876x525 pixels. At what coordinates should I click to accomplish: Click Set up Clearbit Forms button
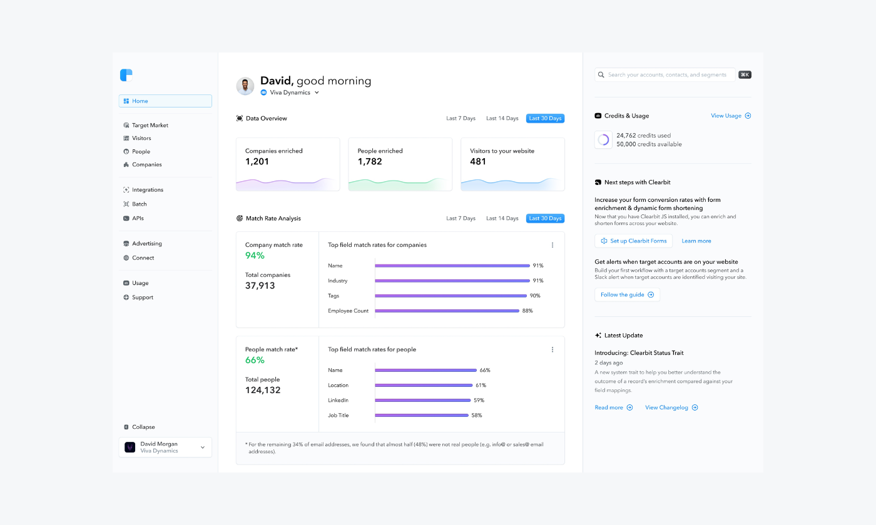[x=633, y=241]
